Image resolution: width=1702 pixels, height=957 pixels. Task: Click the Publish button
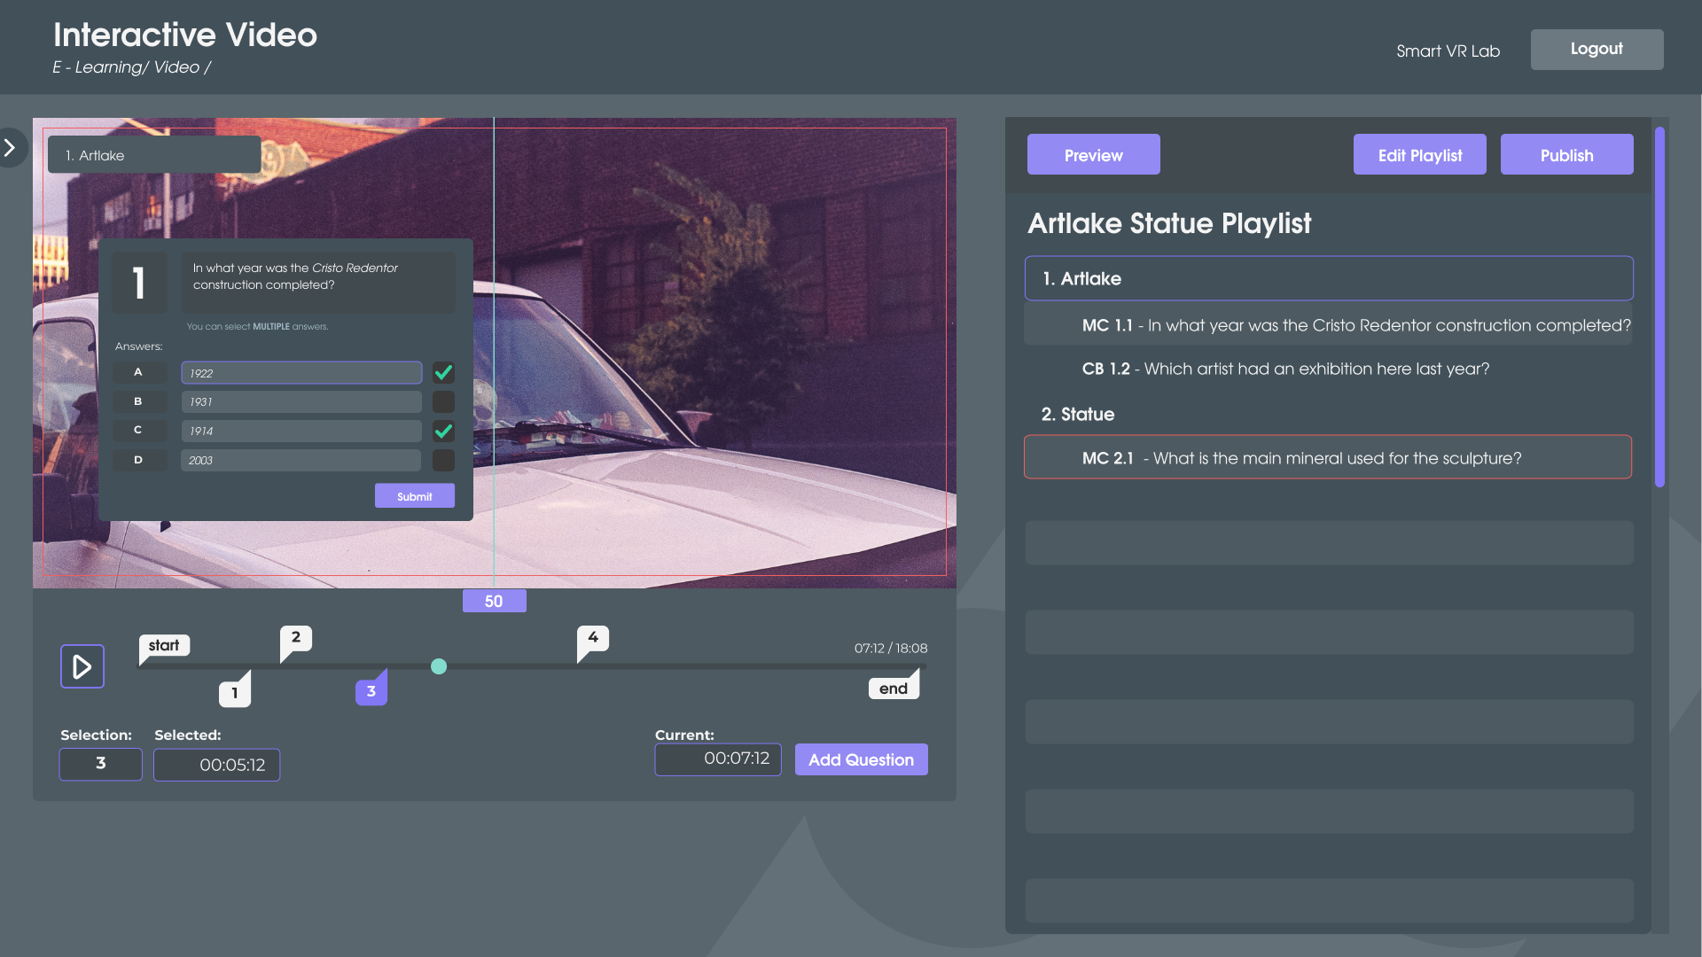(x=1566, y=155)
